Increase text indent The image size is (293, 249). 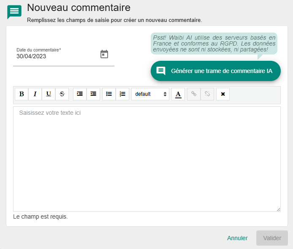(80, 94)
